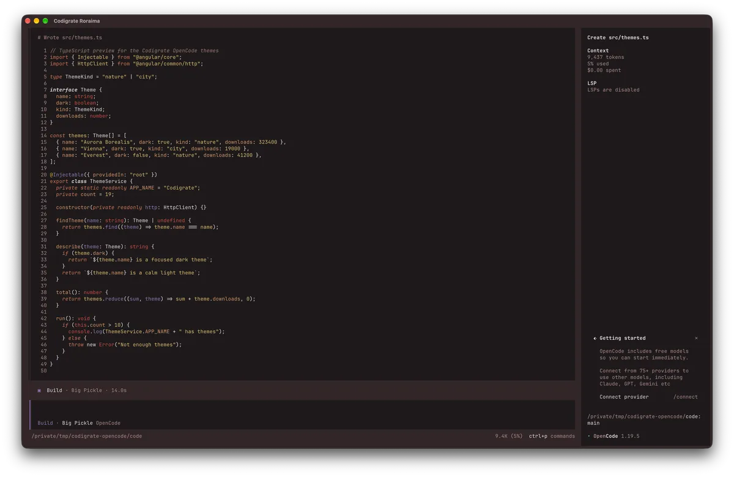This screenshot has width=734, height=477.
Task: Click the findTheme method signature line
Action: pyautogui.click(x=124, y=220)
